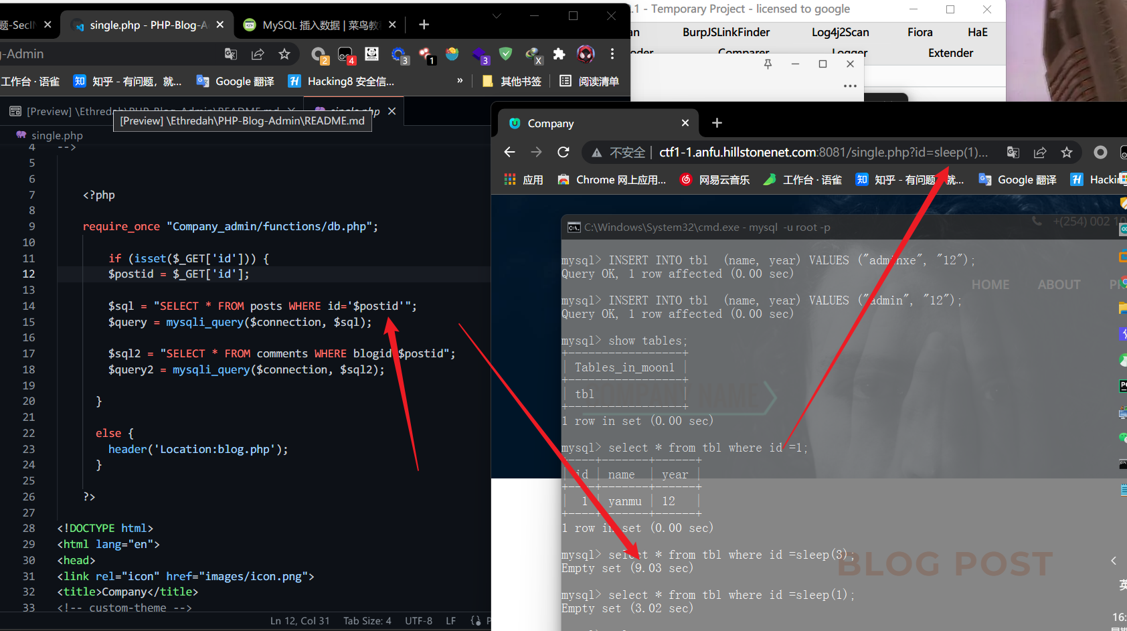Screen dimensions: 1127x631
Task: Open purple layered extension with badge 3
Action: (480, 55)
